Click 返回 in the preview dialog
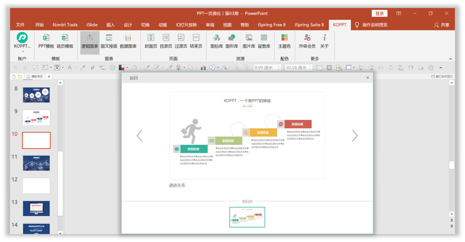This screenshot has width=465, height=242. click(x=134, y=78)
